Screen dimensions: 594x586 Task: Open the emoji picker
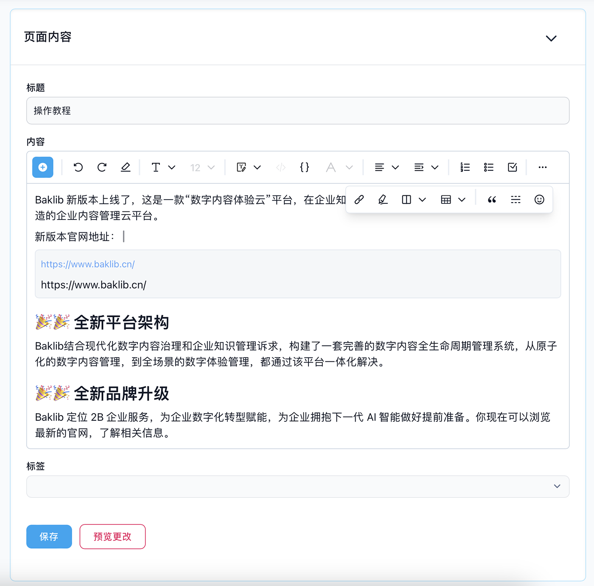[539, 200]
